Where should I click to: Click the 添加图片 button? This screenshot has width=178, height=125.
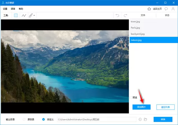[142, 107]
